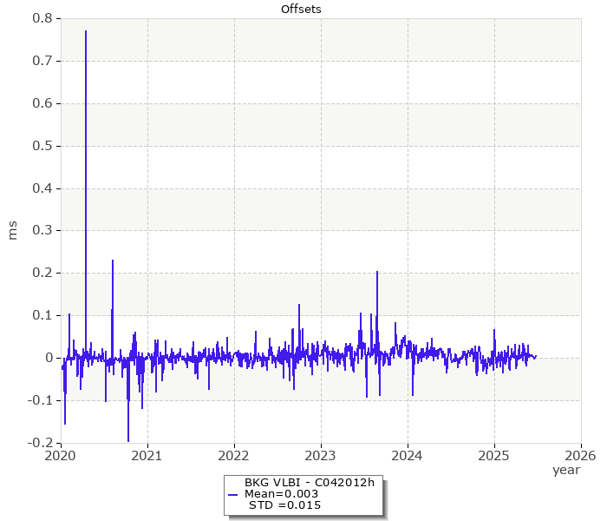This screenshot has width=607, height=521.
Task: Select legend label BKG VLBI - C042012h
Action: (310, 483)
